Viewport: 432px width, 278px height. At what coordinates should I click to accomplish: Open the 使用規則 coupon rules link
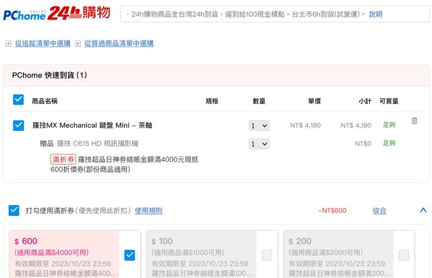coord(148,211)
